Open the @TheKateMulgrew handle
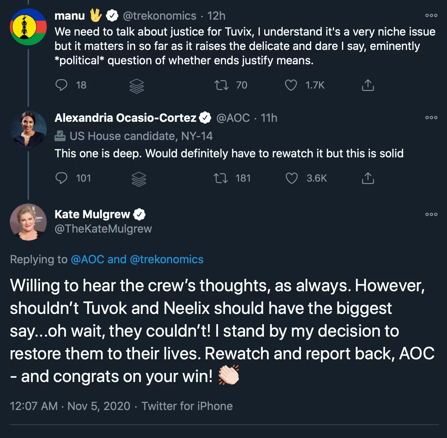Screen dimensions: 447x438 coord(103,229)
